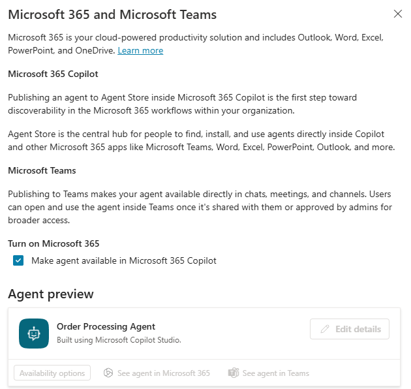Click the Microsoft Teams subheading
This screenshot has height=389, width=411.
coord(42,170)
